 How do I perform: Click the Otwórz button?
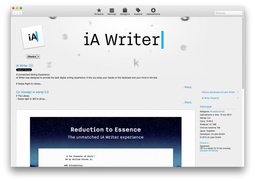32,57
